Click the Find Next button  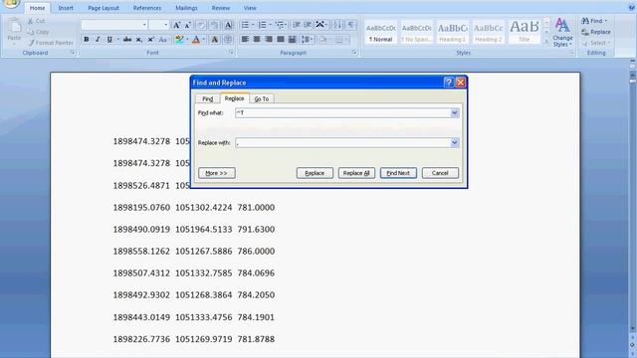click(x=398, y=173)
